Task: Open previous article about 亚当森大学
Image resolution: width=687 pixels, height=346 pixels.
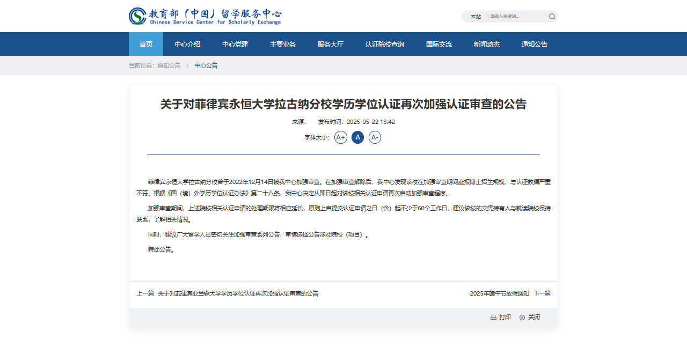Action: tap(238, 293)
